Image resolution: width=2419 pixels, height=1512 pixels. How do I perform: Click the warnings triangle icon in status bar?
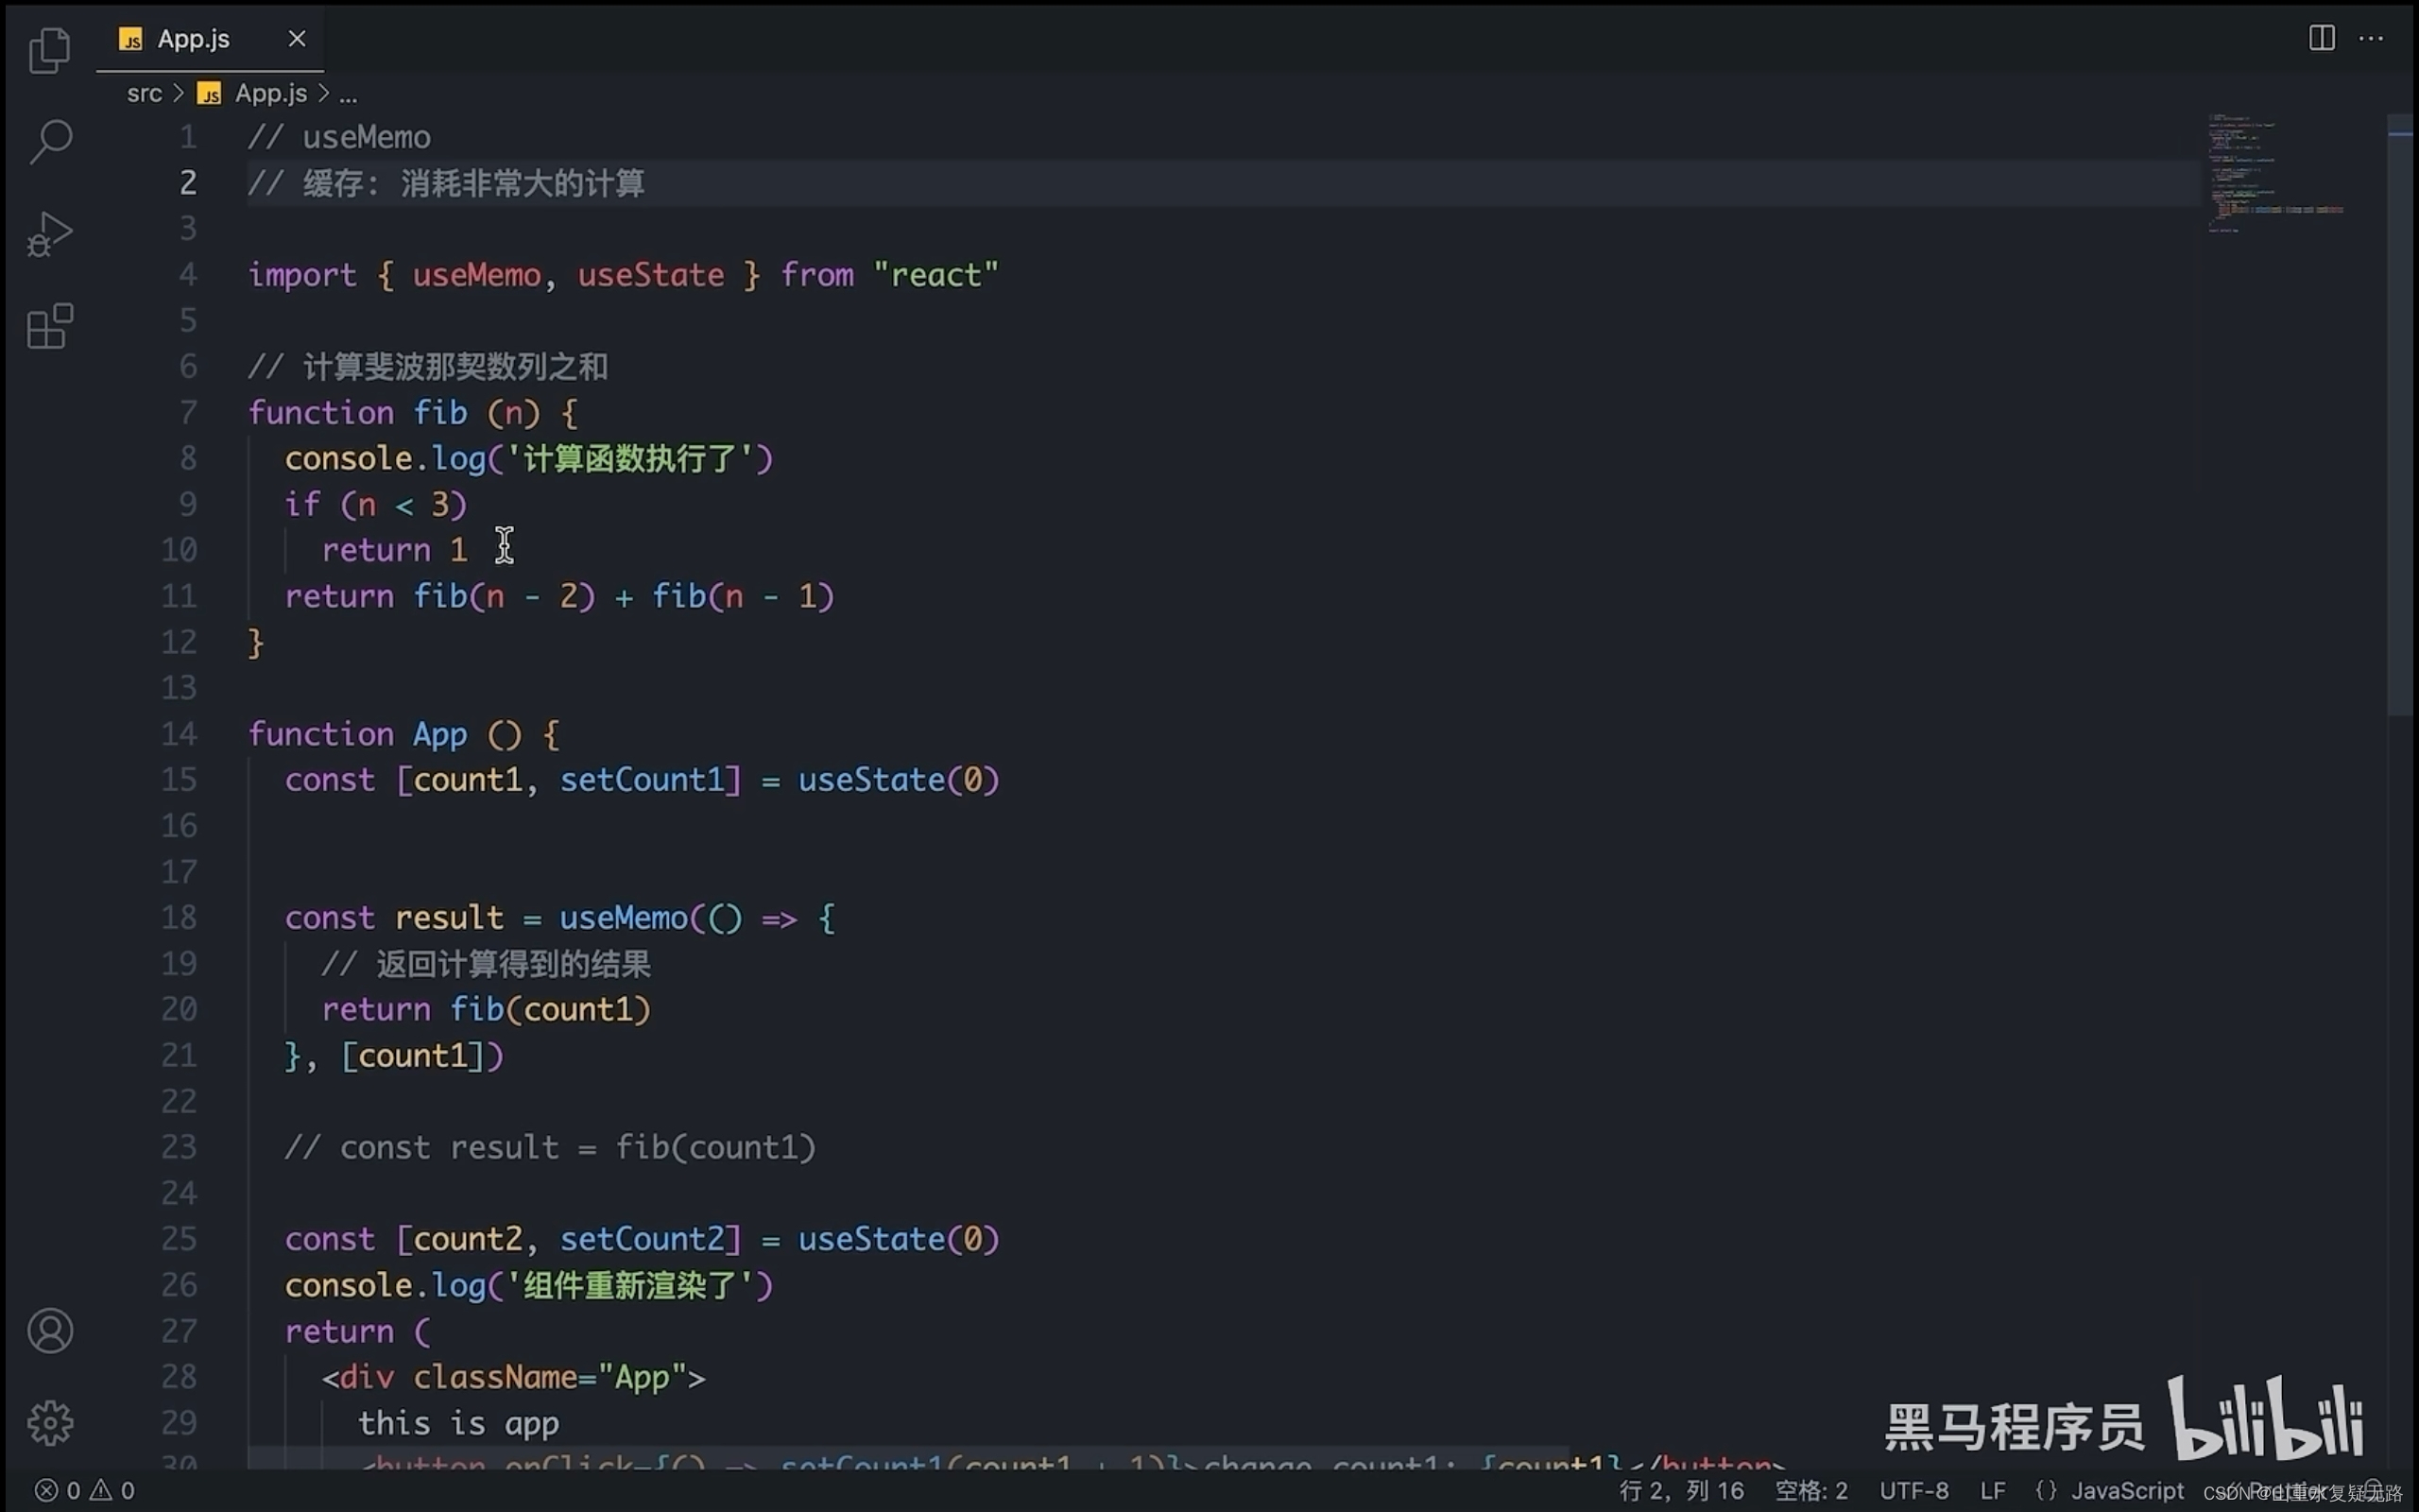(x=101, y=1490)
